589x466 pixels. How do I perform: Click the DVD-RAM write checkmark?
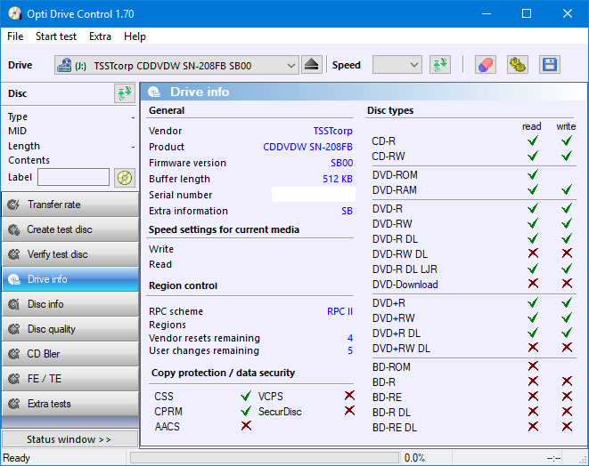(567, 189)
